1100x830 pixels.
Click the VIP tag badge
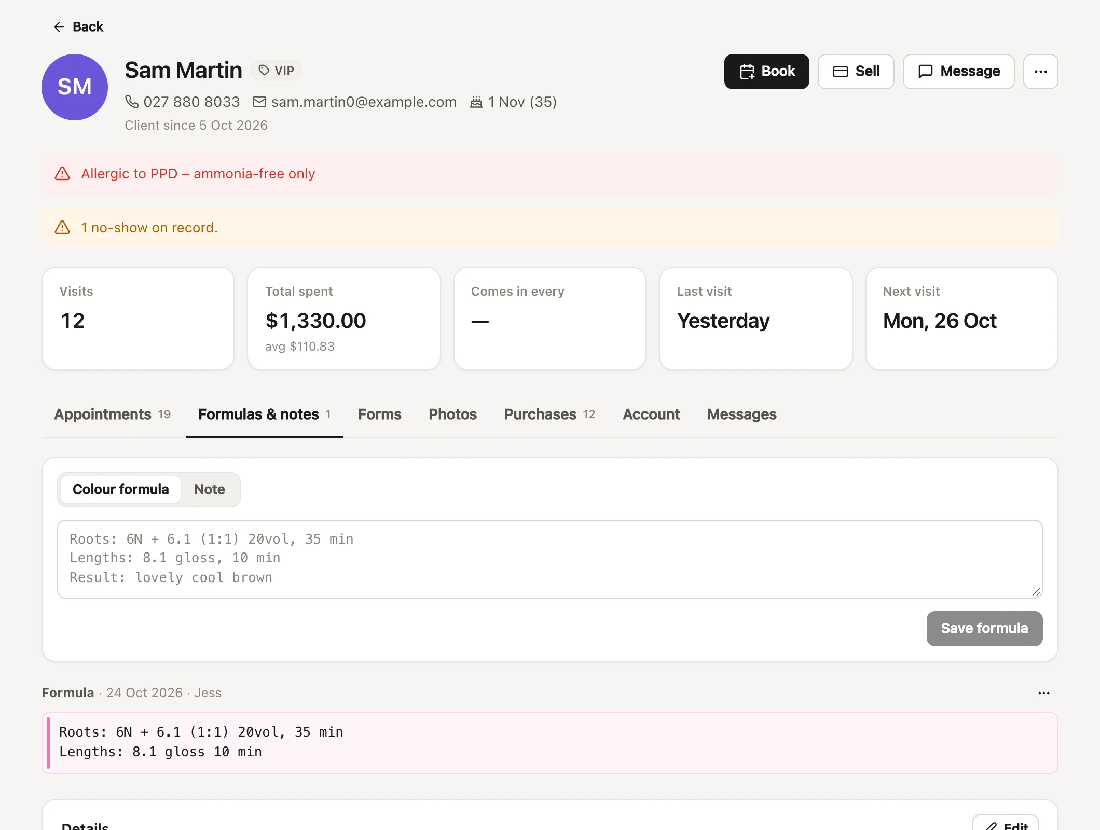click(277, 71)
